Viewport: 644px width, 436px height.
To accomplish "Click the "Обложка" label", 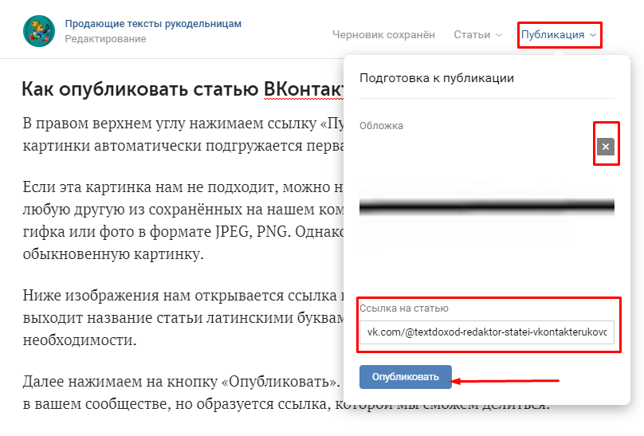I will click(381, 126).
